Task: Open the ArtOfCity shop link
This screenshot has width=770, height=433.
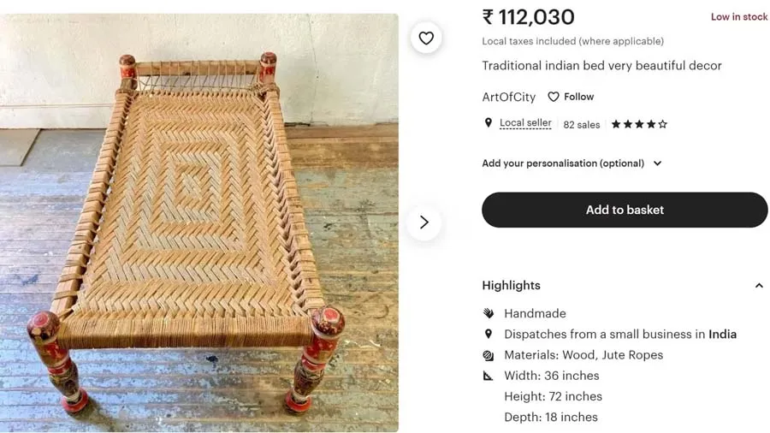Action: [508, 97]
